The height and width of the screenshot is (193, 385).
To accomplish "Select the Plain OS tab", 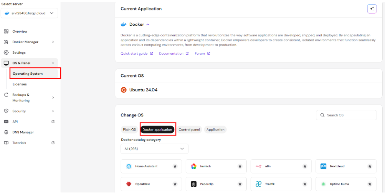I will pos(129,129).
